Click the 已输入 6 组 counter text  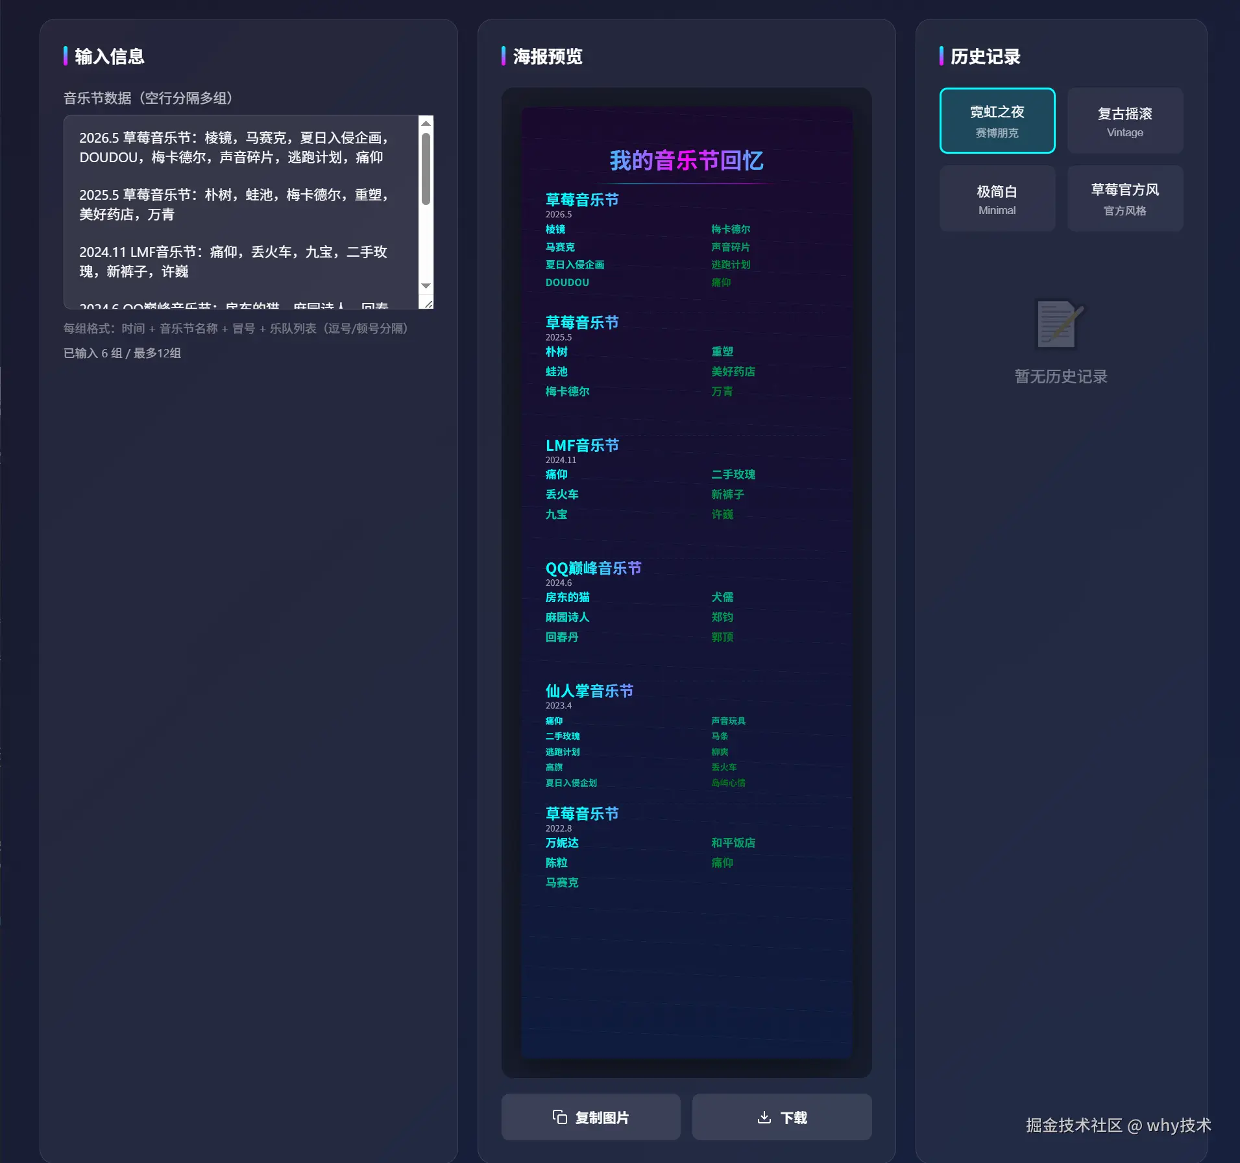[x=122, y=353]
